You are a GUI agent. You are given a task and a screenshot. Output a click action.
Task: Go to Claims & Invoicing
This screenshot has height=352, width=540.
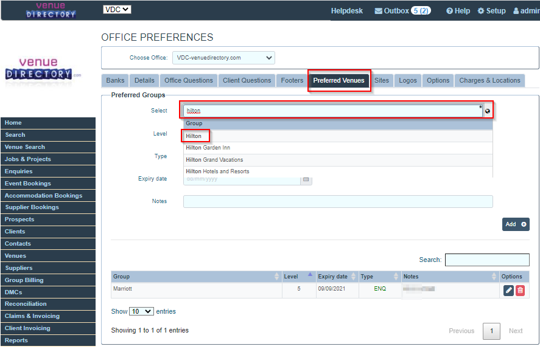point(48,316)
